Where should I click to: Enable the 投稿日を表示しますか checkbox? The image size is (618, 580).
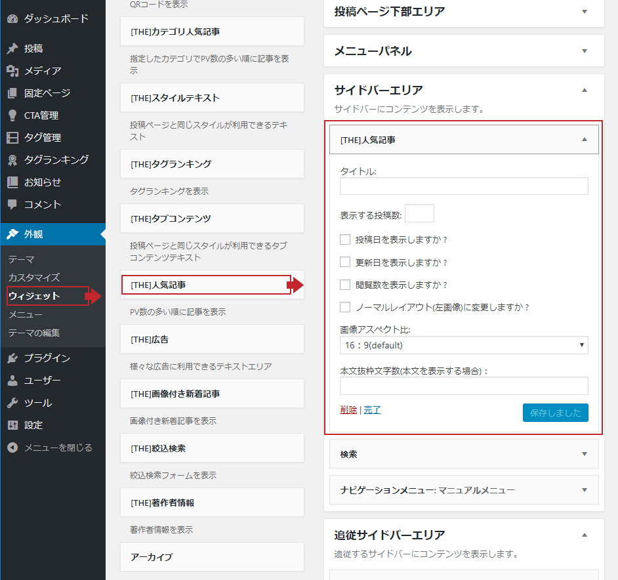point(345,239)
